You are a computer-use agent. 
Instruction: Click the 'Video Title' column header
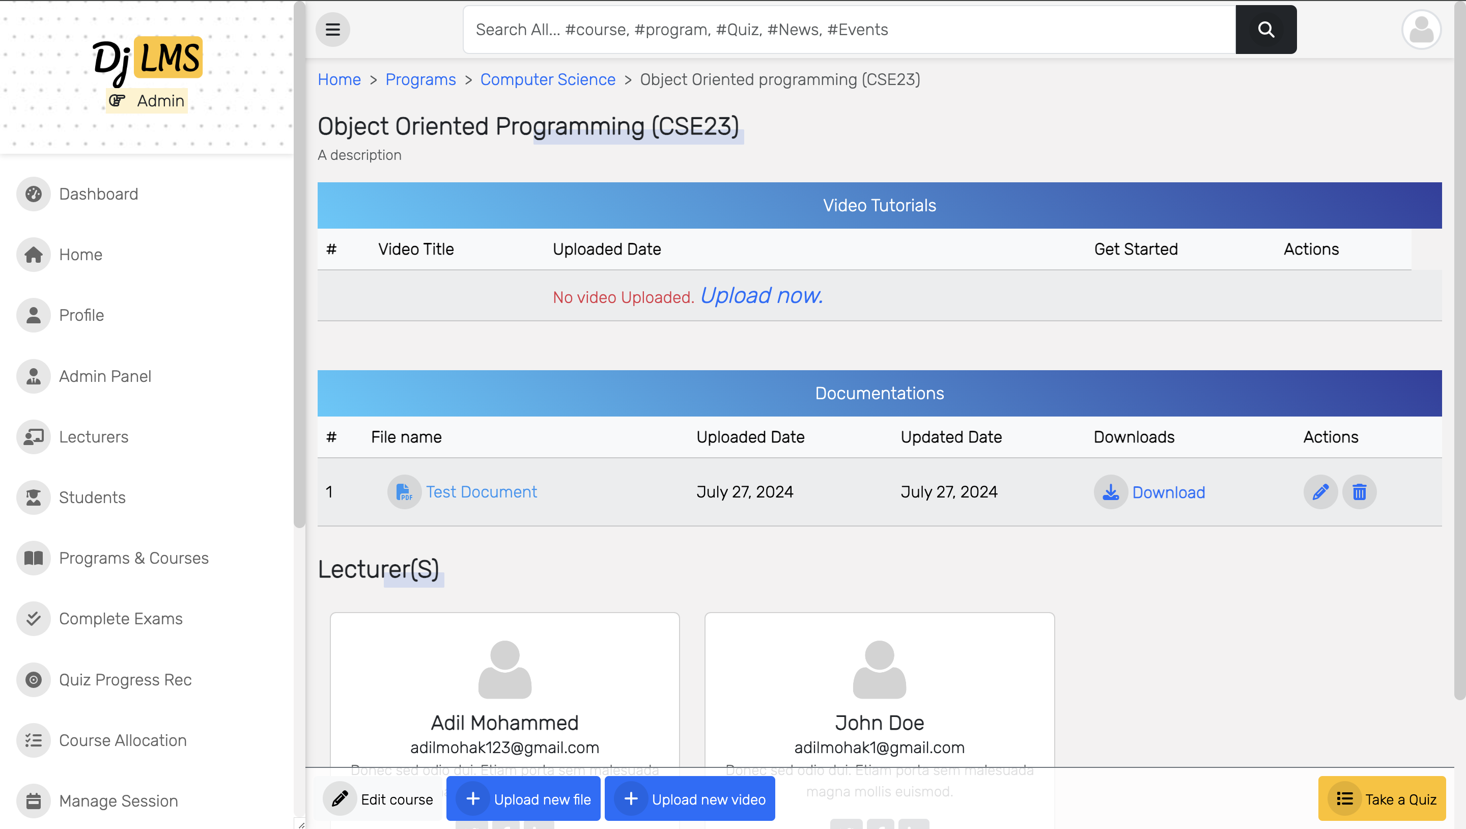(x=416, y=250)
